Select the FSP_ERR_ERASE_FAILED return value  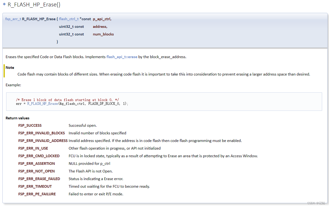39,179
